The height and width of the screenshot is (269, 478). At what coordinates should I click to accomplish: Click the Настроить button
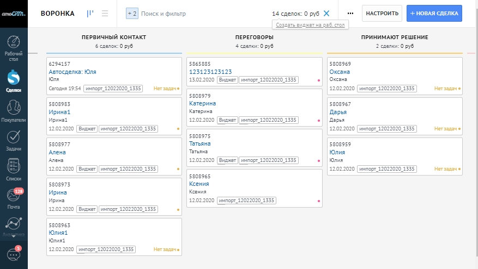click(382, 14)
